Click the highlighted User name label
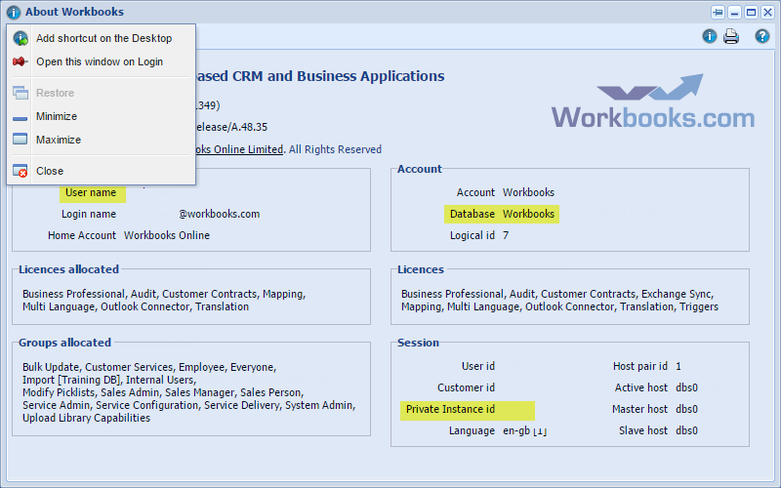The height and width of the screenshot is (488, 781). point(91,192)
